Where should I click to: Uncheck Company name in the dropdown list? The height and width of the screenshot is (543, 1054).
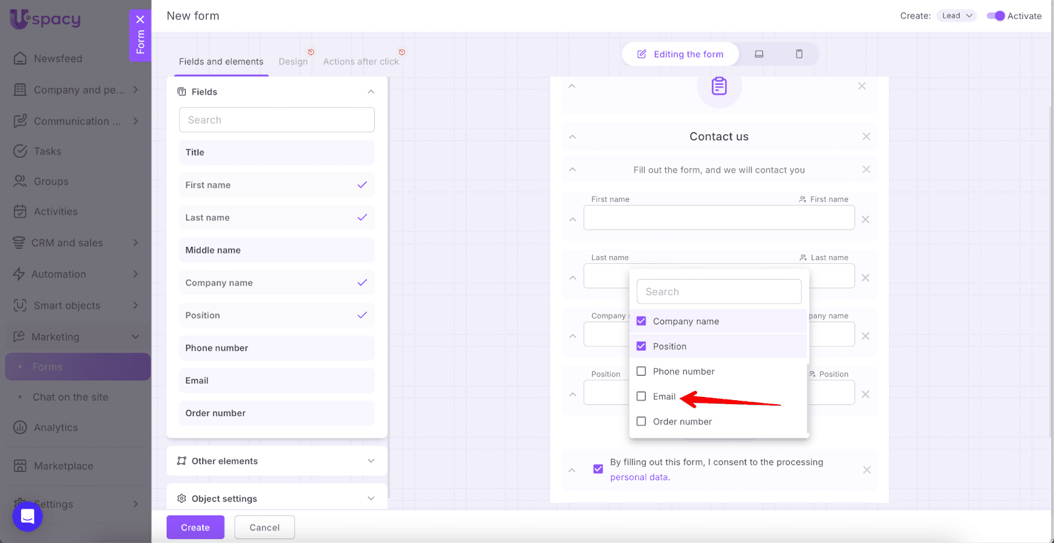[641, 321]
